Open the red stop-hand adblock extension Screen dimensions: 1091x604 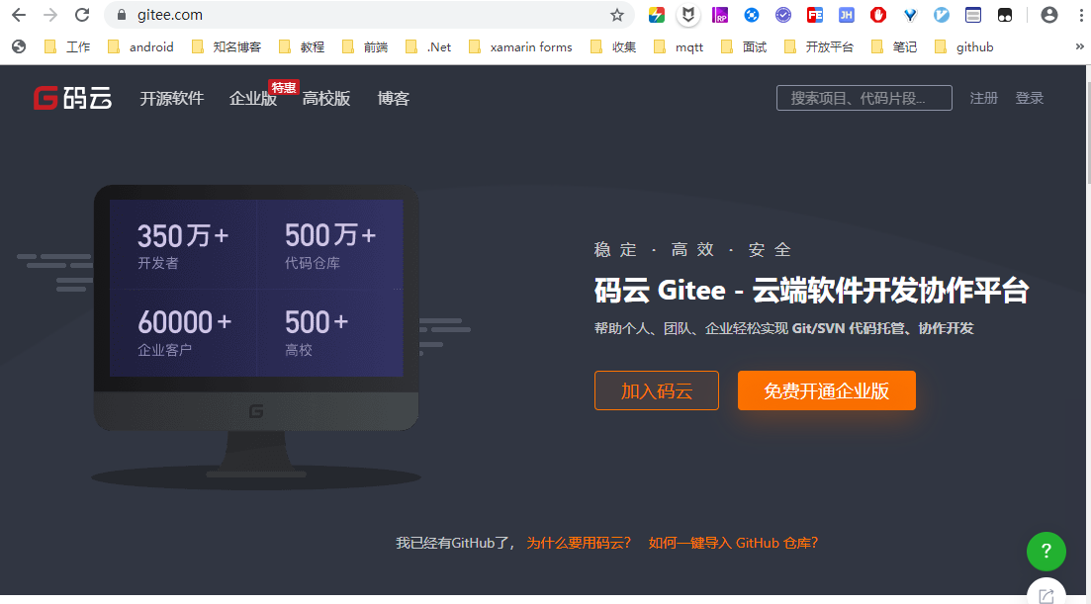(878, 15)
